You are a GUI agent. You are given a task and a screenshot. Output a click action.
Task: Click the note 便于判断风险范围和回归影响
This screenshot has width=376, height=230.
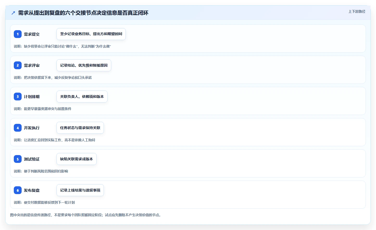tap(41, 171)
